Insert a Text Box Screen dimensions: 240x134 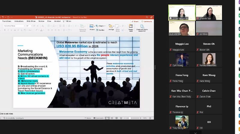coord(100,30)
